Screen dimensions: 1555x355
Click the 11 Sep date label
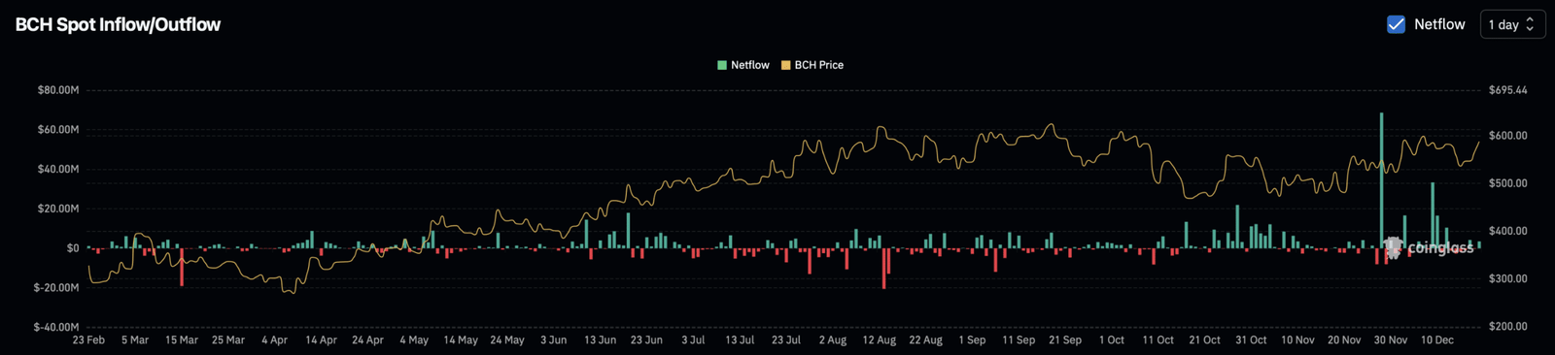click(x=1019, y=340)
